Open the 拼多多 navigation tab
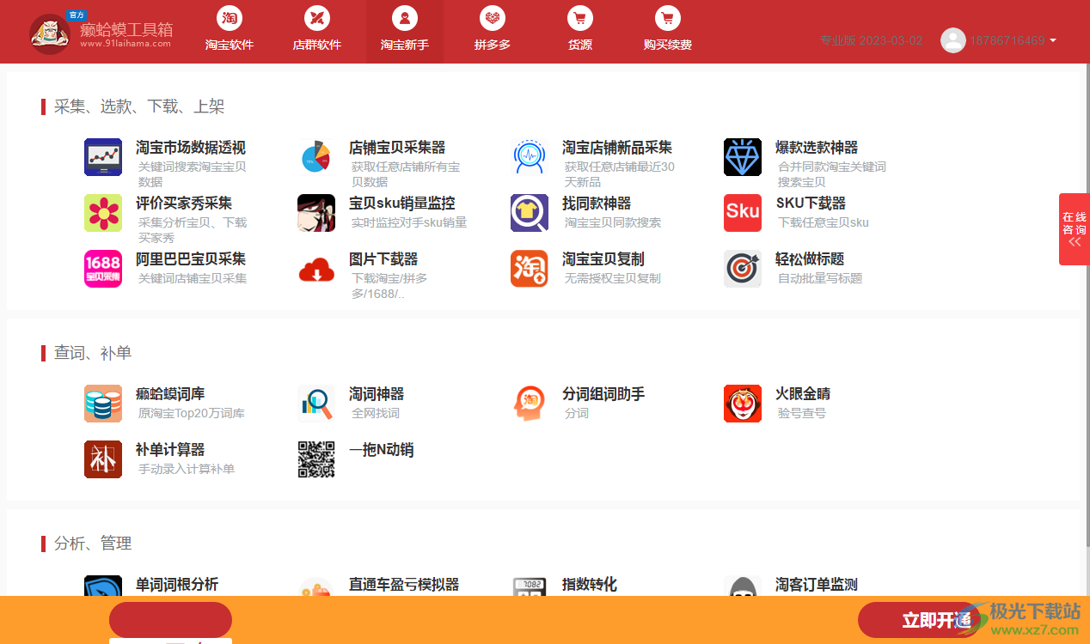 tap(493, 31)
